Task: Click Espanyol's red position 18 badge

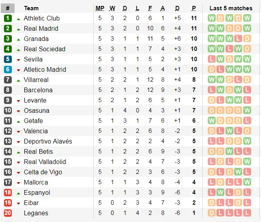Action: click(8, 192)
